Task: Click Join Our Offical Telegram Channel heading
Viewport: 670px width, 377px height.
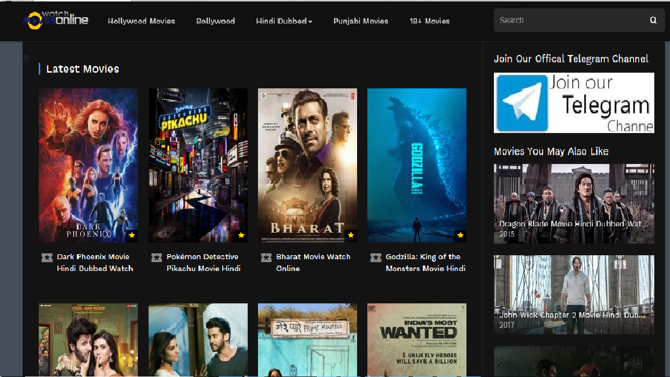Action: point(571,59)
